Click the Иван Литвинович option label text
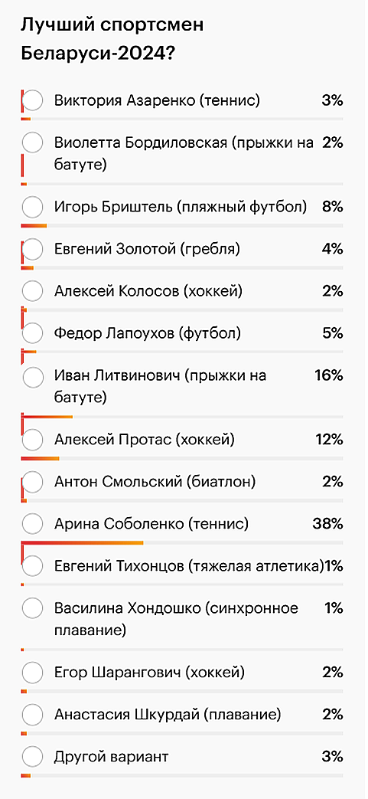The height and width of the screenshot is (799, 368). pyautogui.click(x=161, y=387)
